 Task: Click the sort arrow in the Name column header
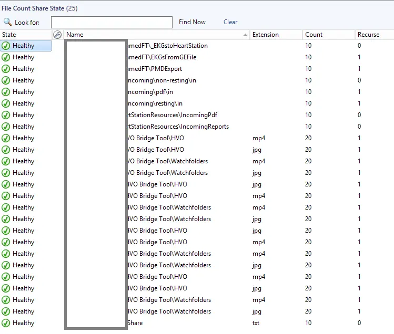tap(246, 35)
